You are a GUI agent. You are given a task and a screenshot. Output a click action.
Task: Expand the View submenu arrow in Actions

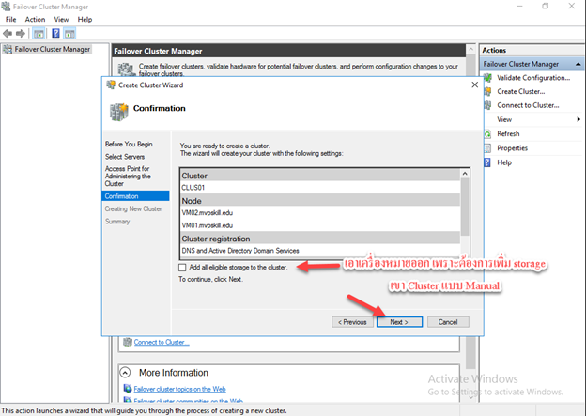click(x=578, y=119)
